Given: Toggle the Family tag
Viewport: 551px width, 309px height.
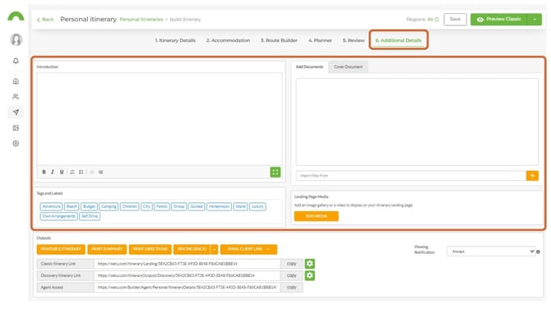Looking at the screenshot, I should (x=162, y=206).
